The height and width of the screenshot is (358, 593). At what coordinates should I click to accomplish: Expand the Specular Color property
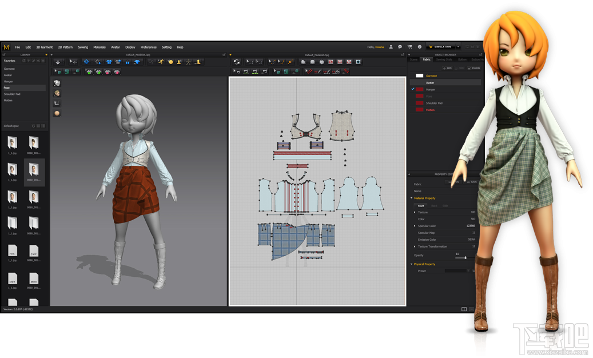coord(415,226)
